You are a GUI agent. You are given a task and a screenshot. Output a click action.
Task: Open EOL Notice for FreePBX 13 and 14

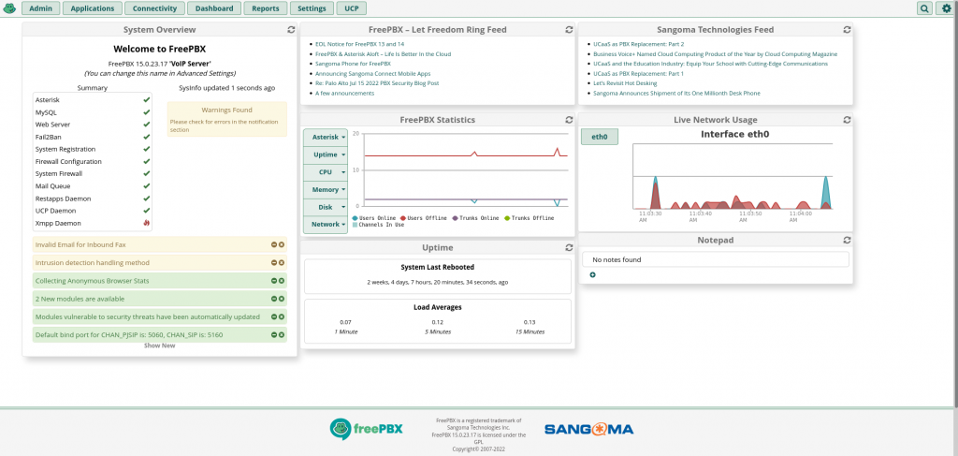pos(359,44)
